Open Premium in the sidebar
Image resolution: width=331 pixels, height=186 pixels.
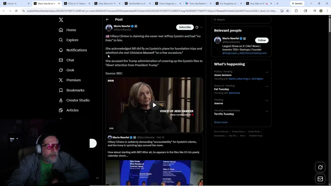70,80
